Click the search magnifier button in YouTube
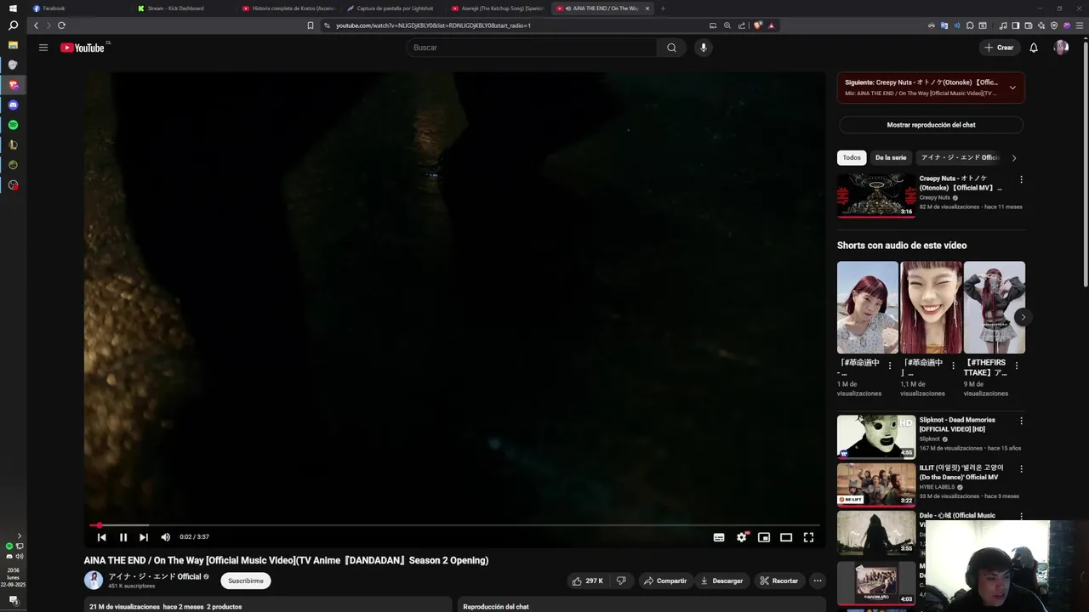Viewport: 1089px width, 612px height. (671, 48)
